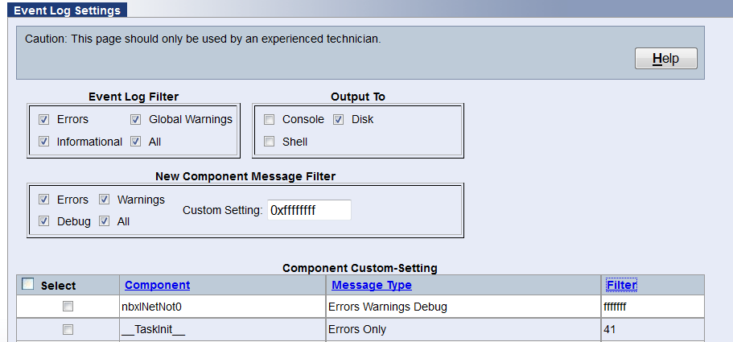Sort table by Component link
733x342 pixels.
[157, 285]
